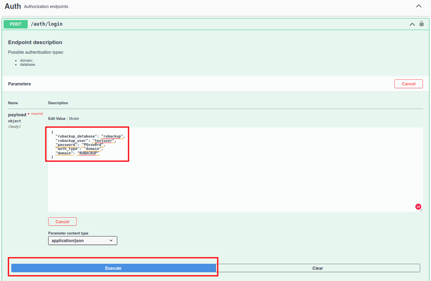Switch to the Model tab

point(74,119)
